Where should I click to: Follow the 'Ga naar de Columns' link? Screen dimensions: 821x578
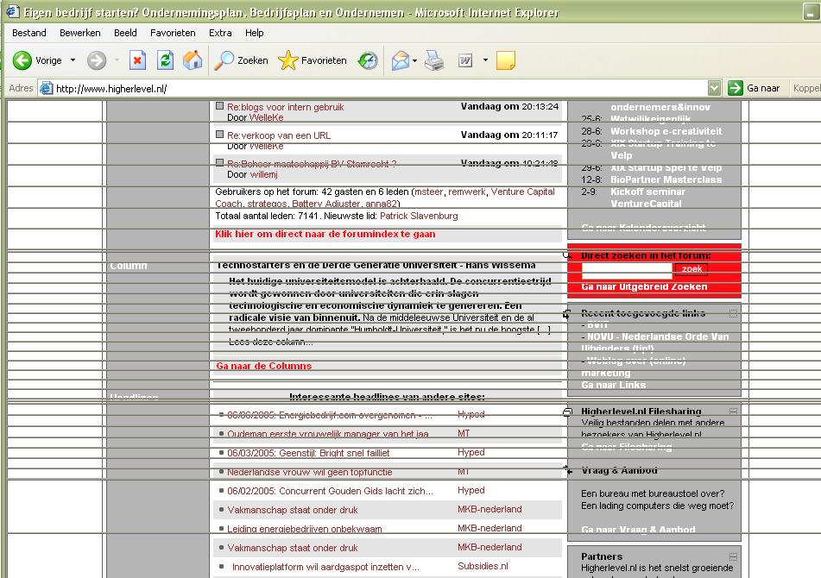(263, 366)
